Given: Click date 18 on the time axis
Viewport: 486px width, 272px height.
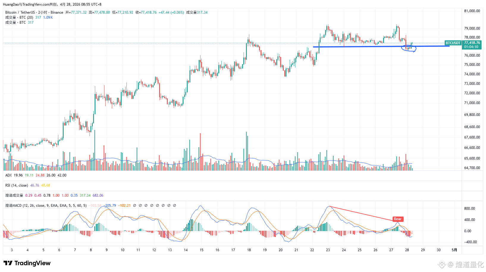Looking at the screenshot, I should click(249, 250).
